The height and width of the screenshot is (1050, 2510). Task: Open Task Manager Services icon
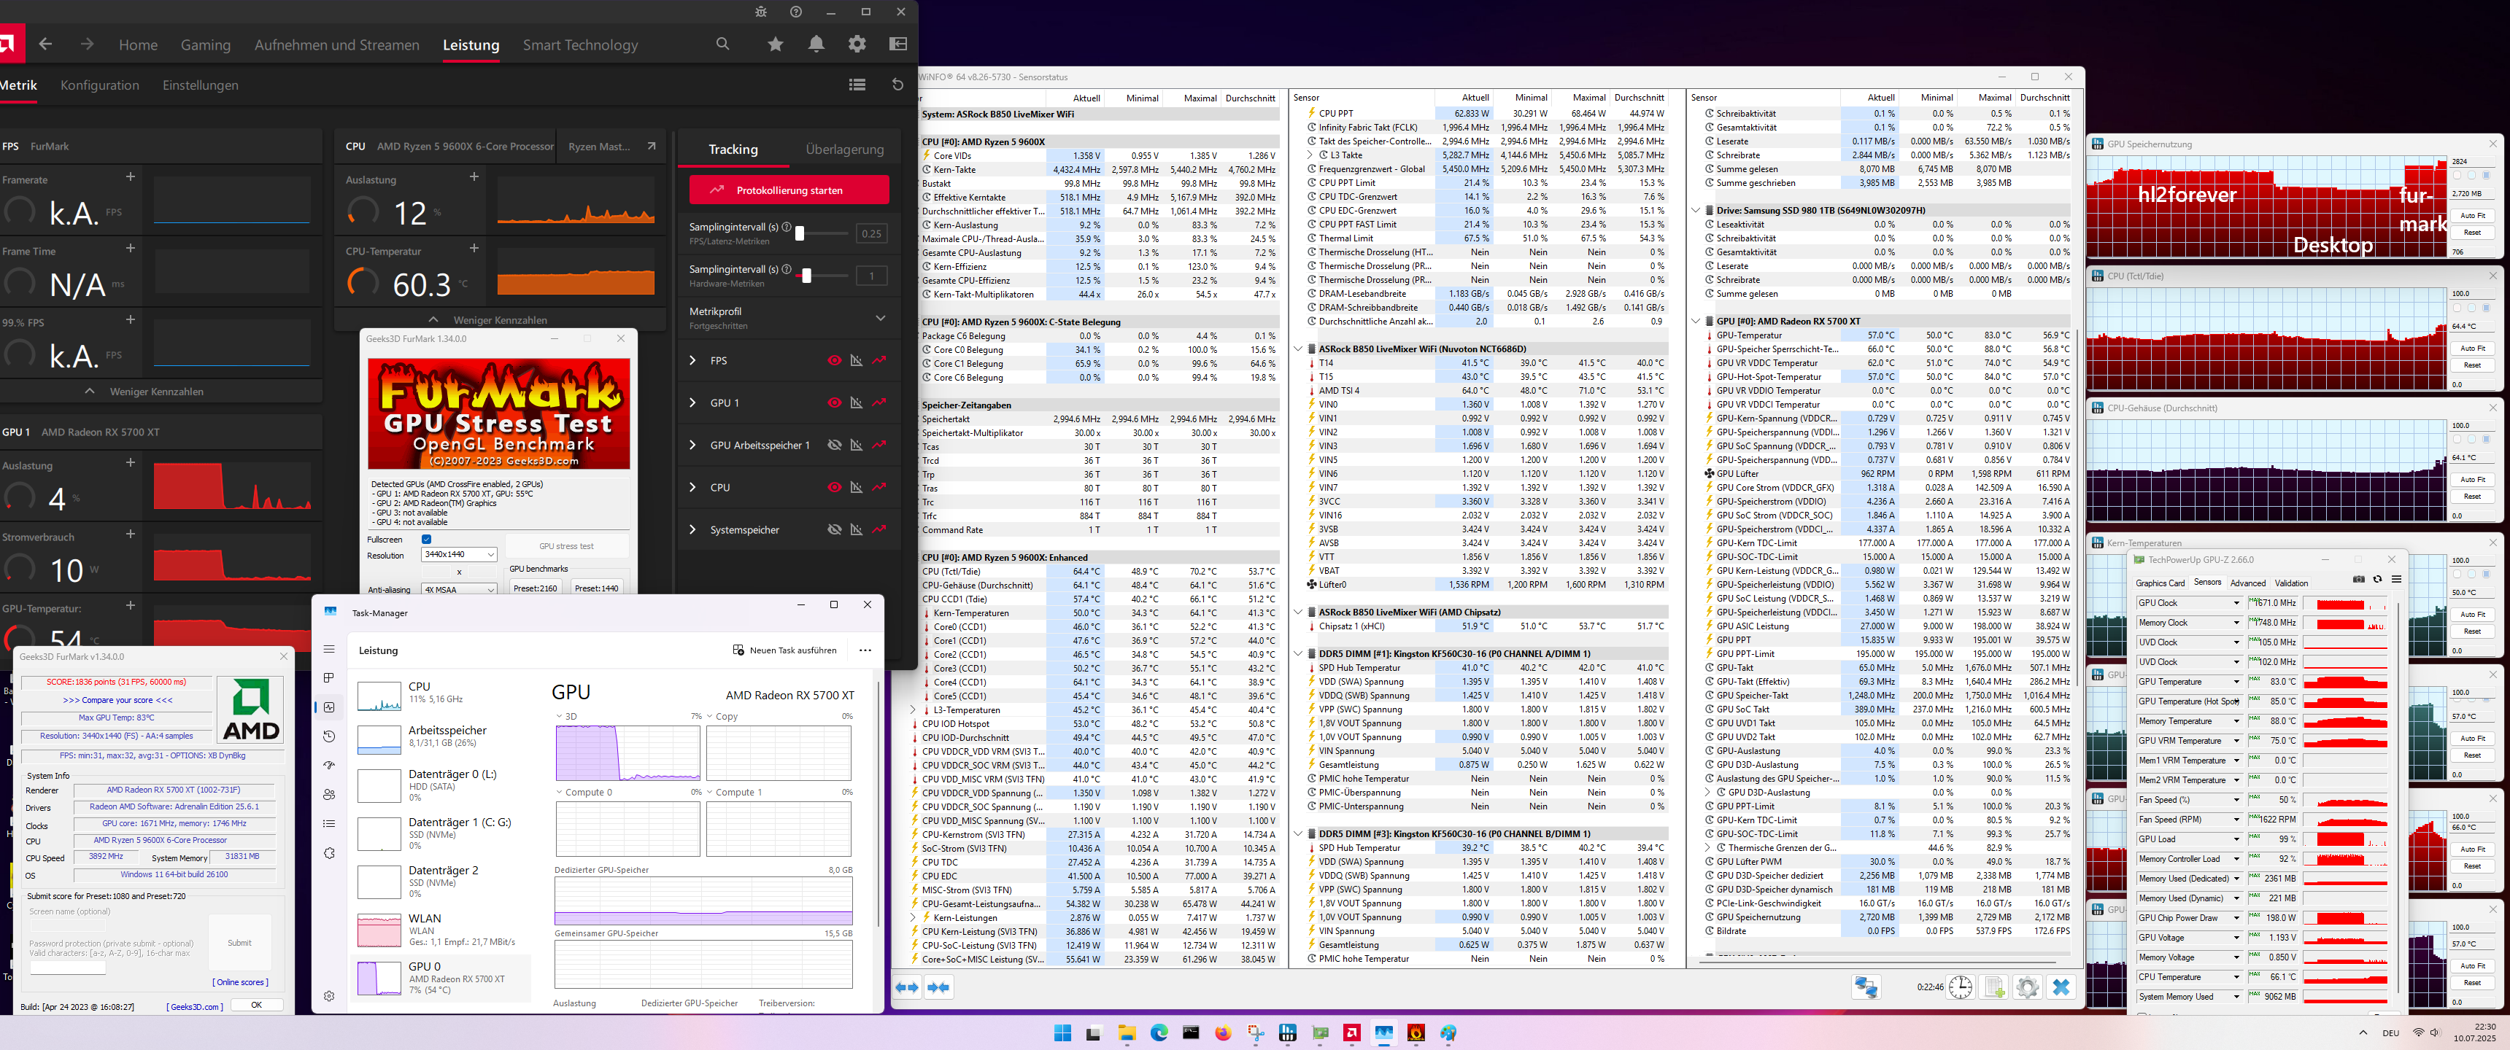point(329,853)
